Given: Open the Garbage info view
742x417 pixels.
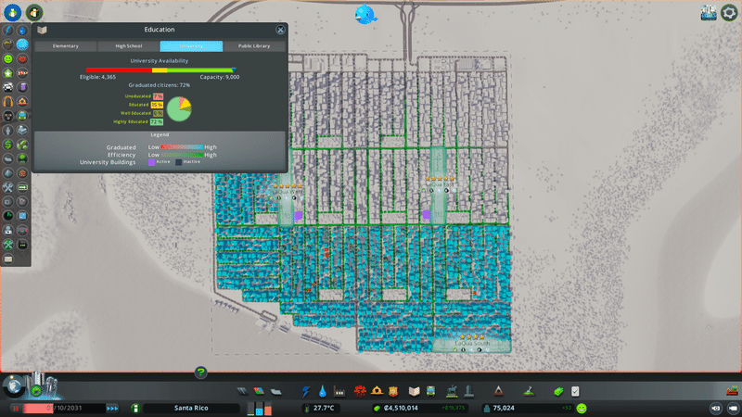Looking at the screenshot, I should (8, 44).
